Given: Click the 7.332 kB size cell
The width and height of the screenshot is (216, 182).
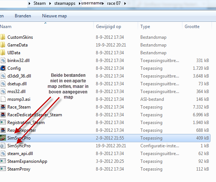Looking at the screenshot, I should click(201, 107).
